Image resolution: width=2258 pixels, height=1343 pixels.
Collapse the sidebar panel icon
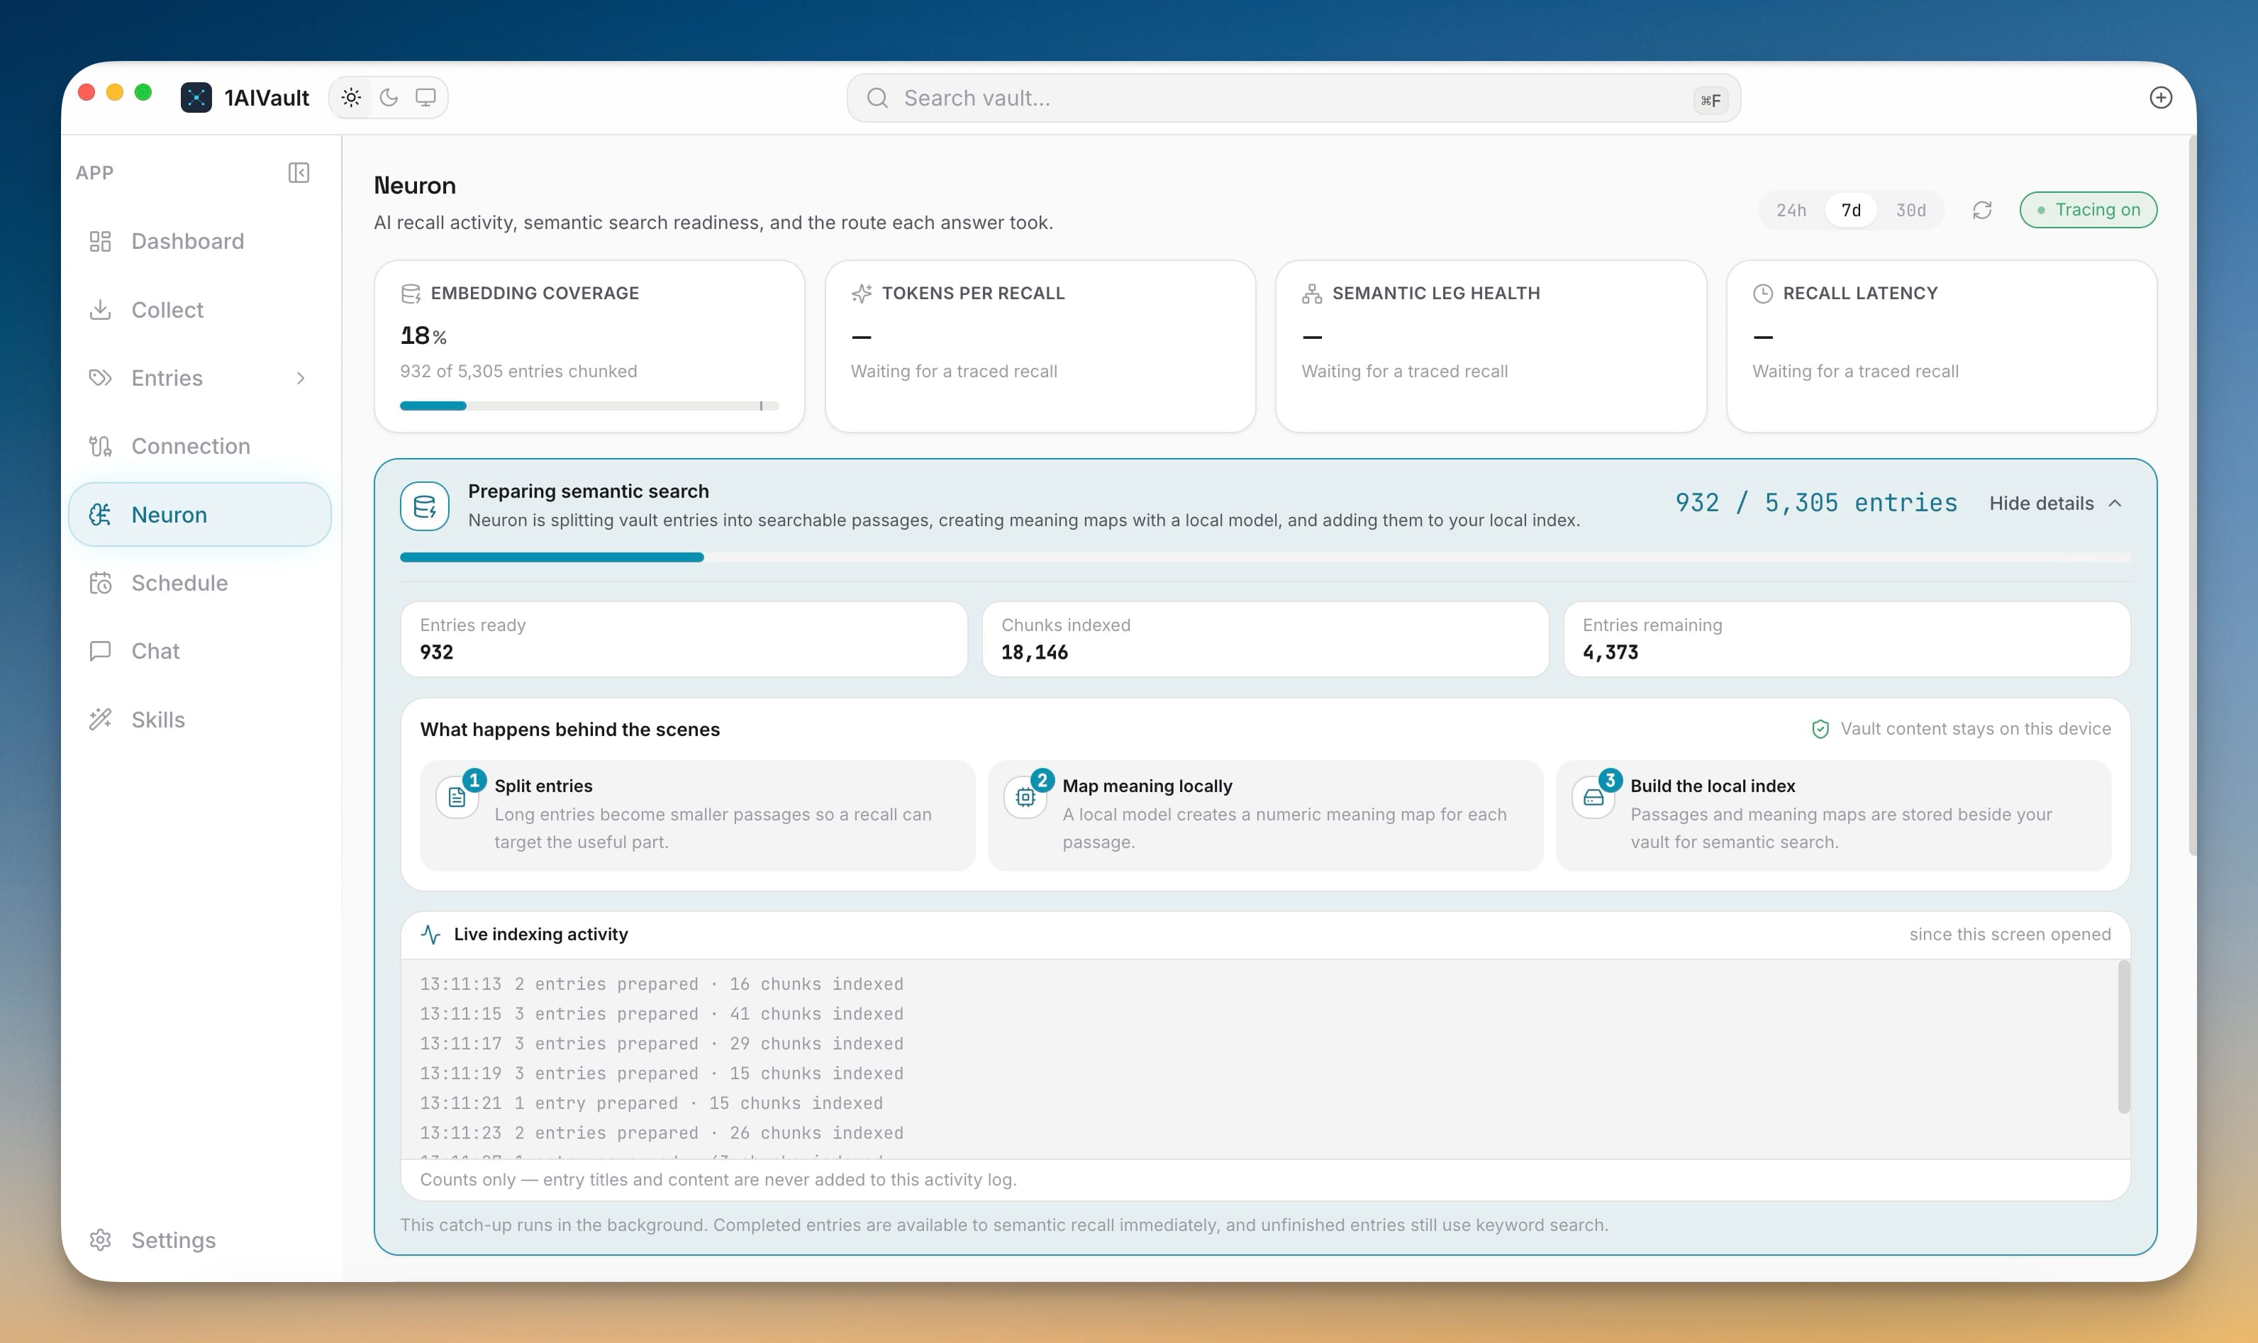pyautogui.click(x=299, y=173)
